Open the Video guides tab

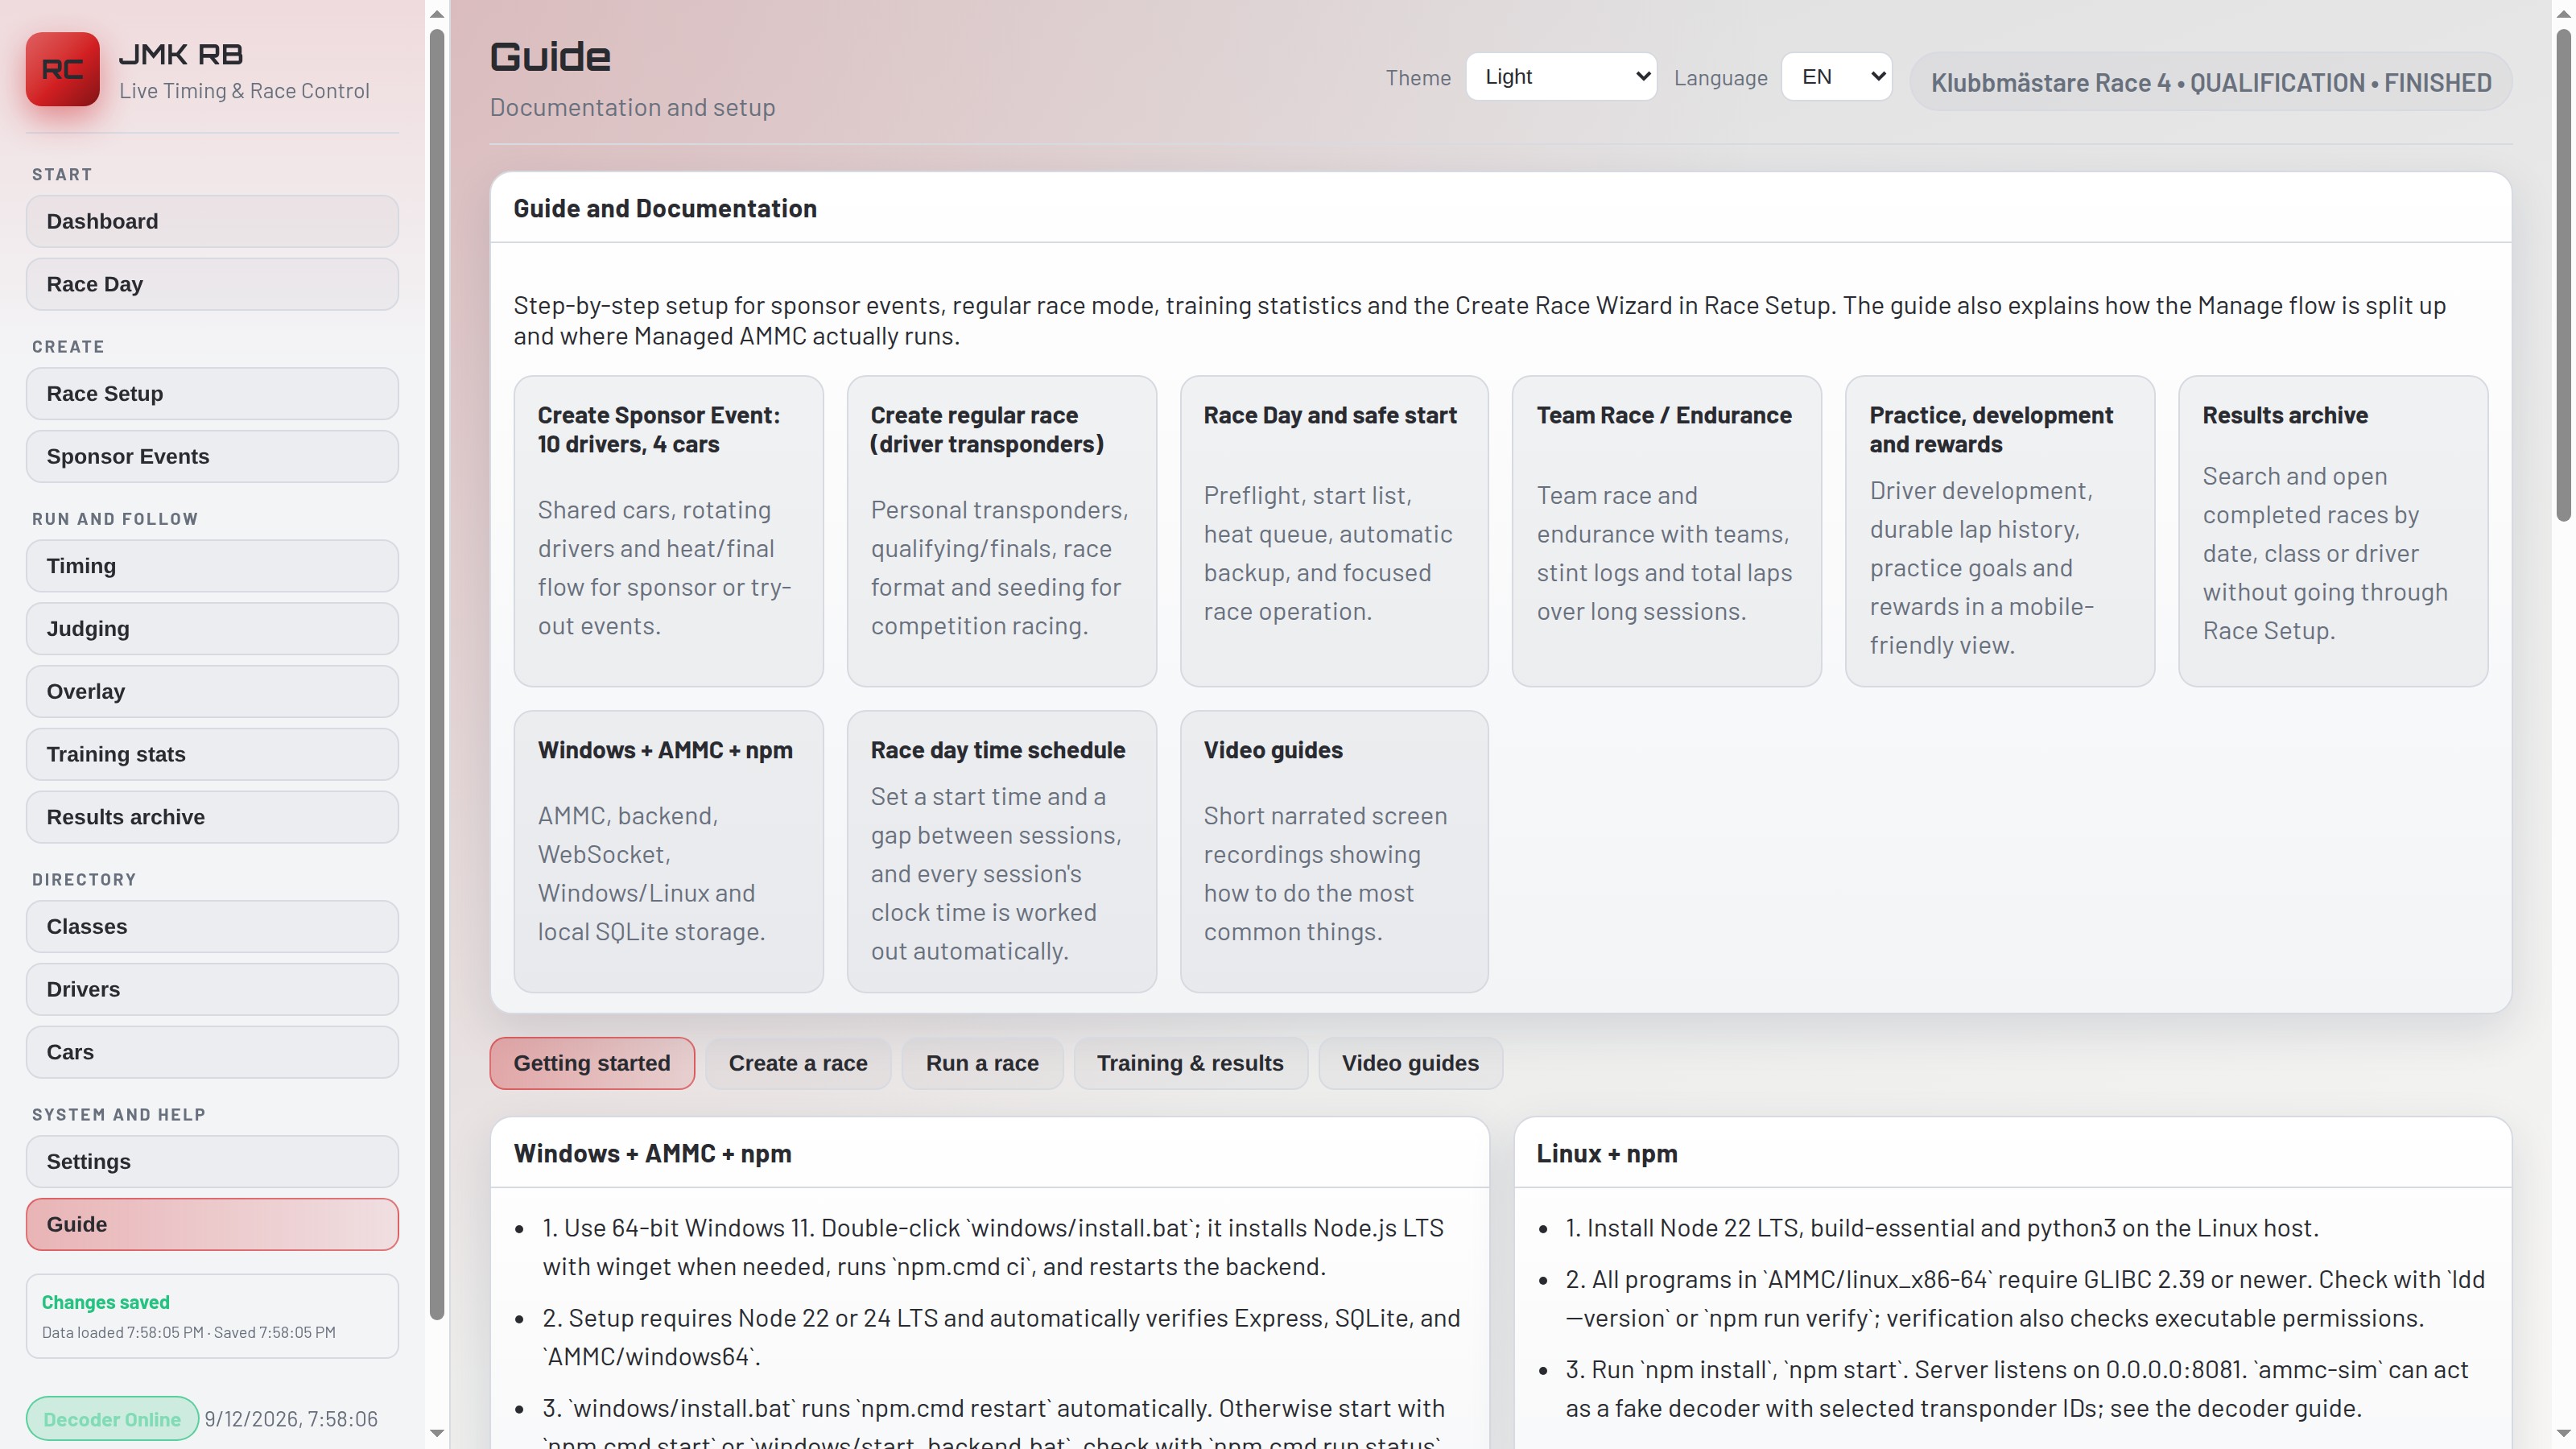click(1410, 1063)
